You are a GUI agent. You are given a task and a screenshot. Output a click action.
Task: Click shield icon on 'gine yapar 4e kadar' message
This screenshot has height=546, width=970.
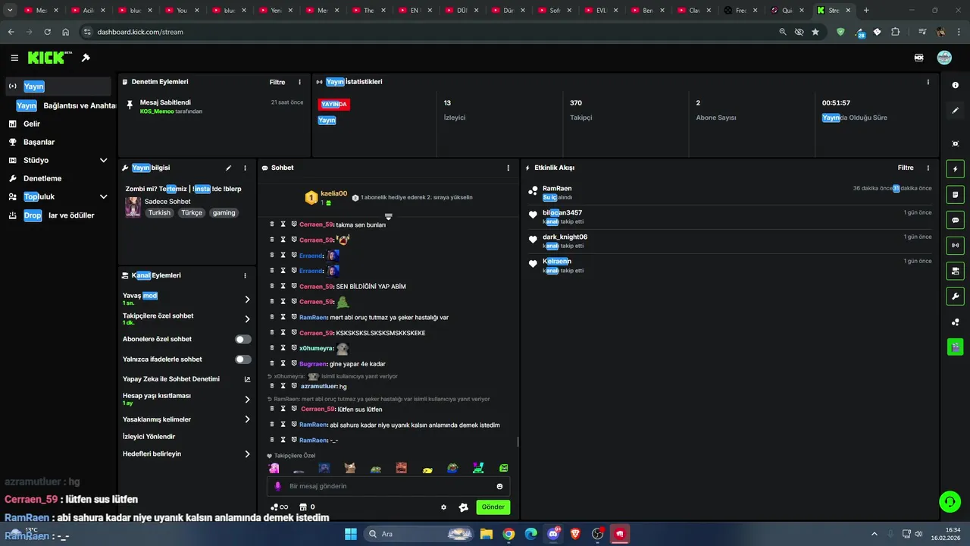[294, 363]
